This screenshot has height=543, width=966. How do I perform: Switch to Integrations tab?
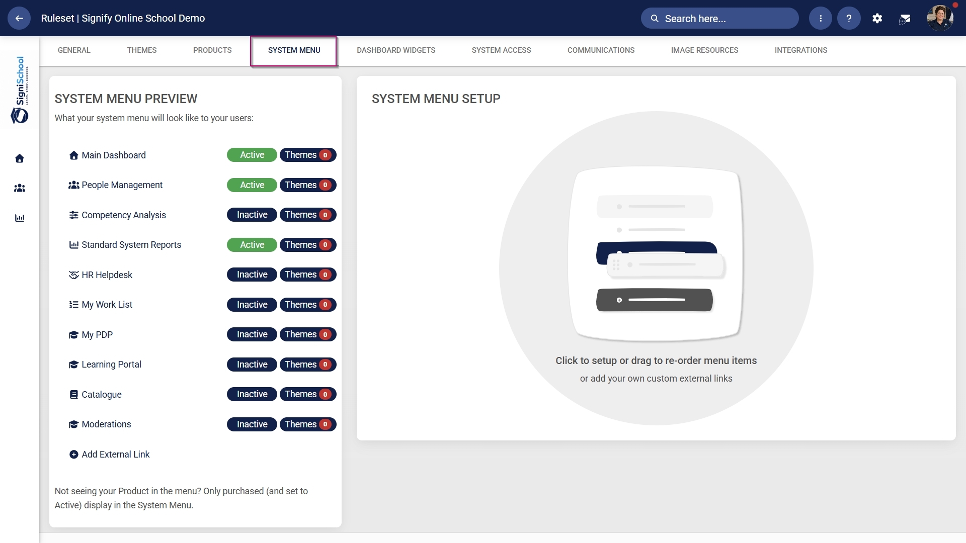click(801, 50)
